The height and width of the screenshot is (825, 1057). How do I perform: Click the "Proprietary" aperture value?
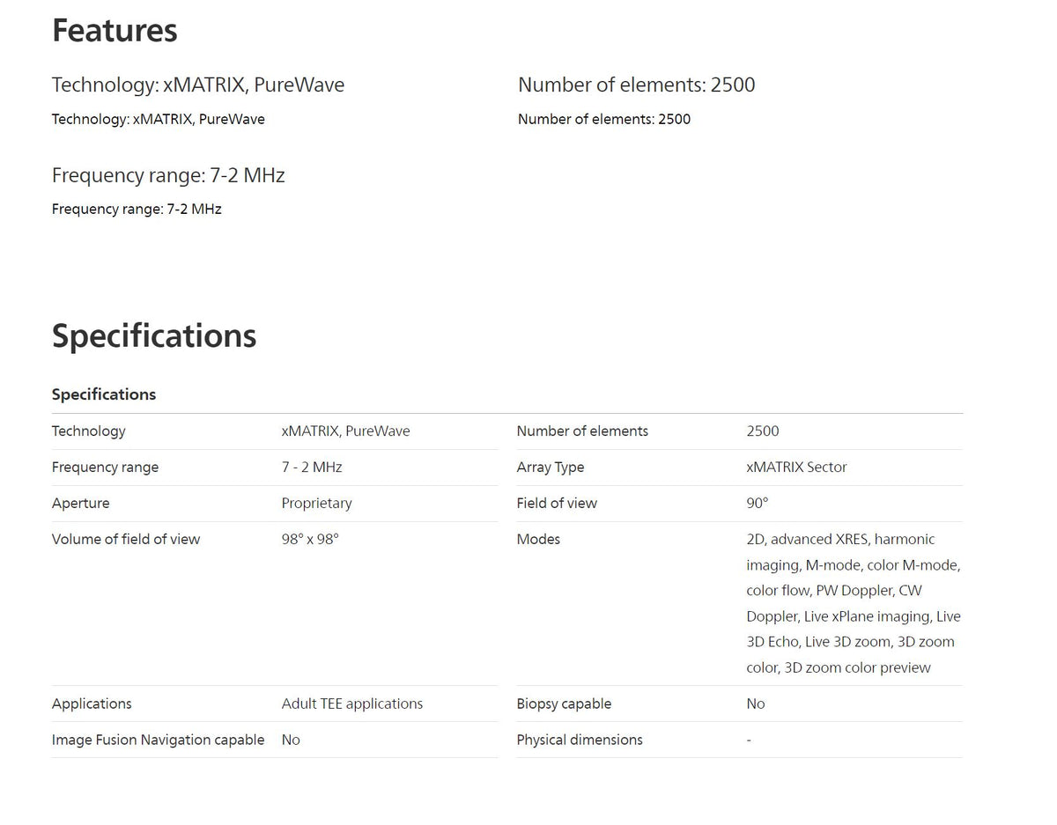pos(316,504)
